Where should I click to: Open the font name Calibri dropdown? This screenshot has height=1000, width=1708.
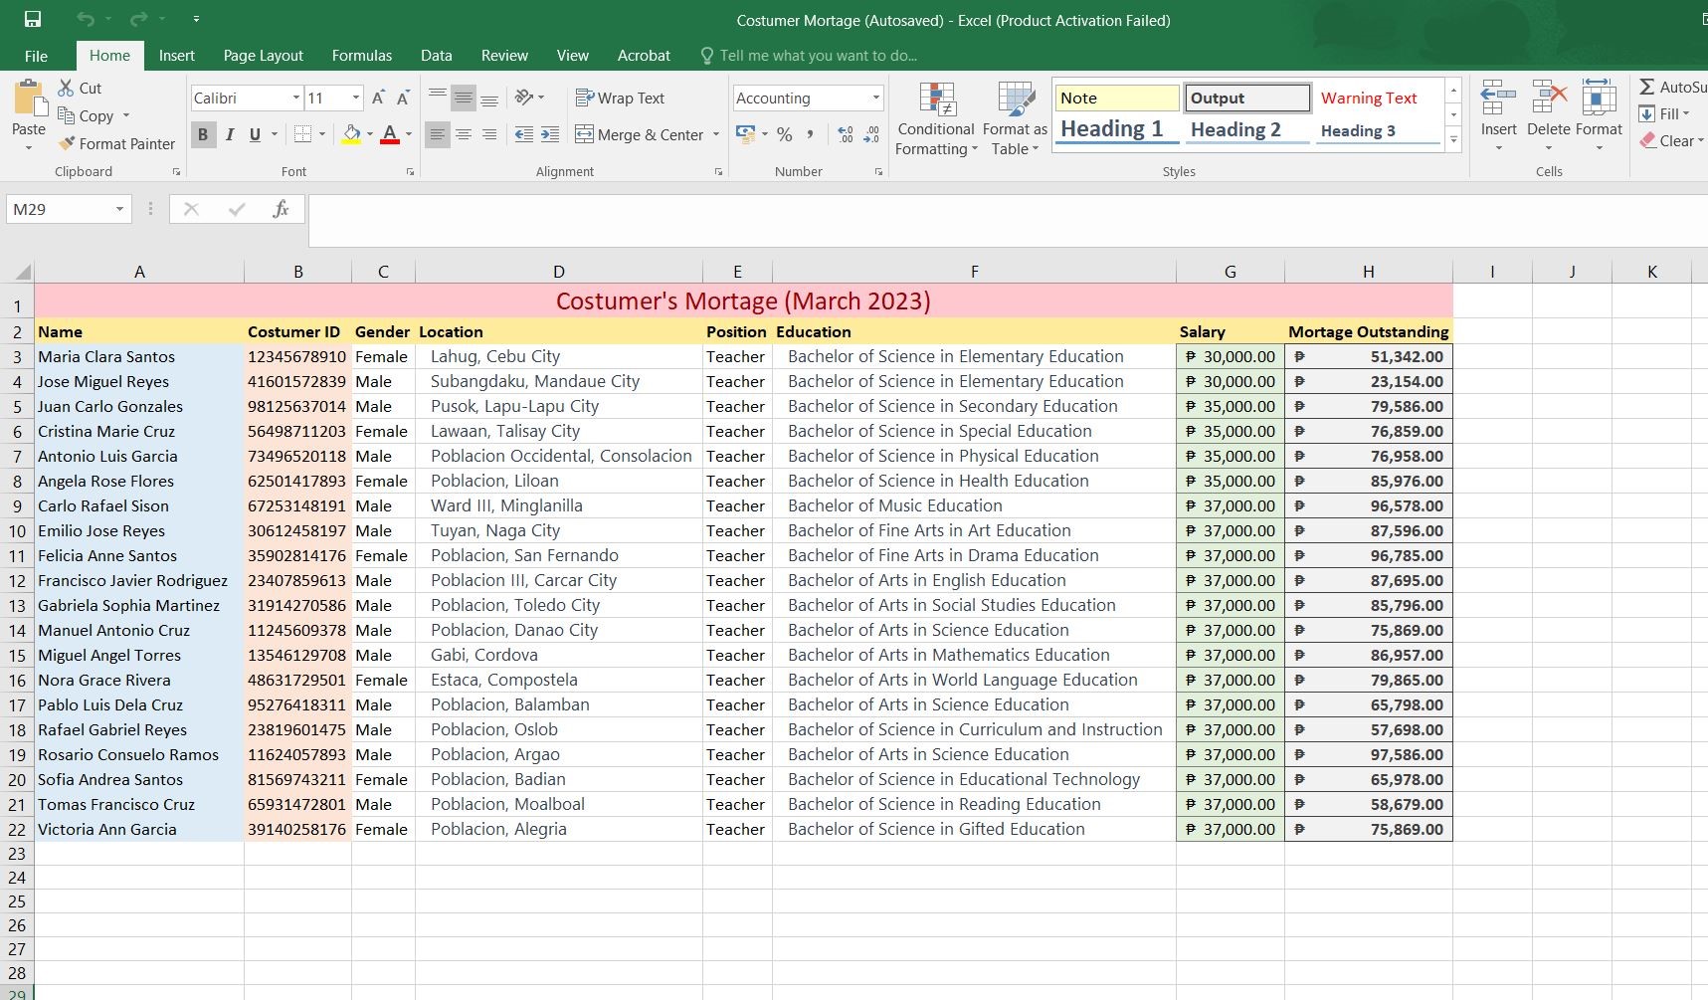tap(295, 98)
